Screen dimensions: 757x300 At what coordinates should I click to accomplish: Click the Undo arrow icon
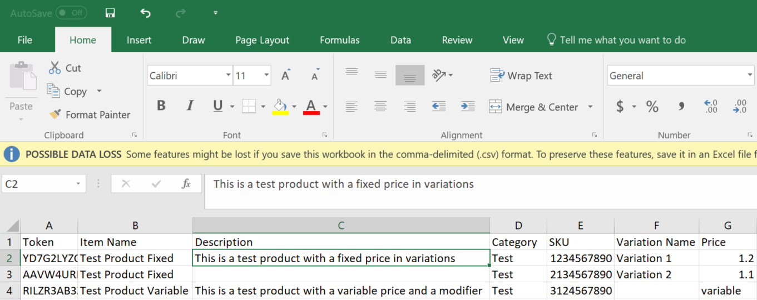click(x=145, y=13)
